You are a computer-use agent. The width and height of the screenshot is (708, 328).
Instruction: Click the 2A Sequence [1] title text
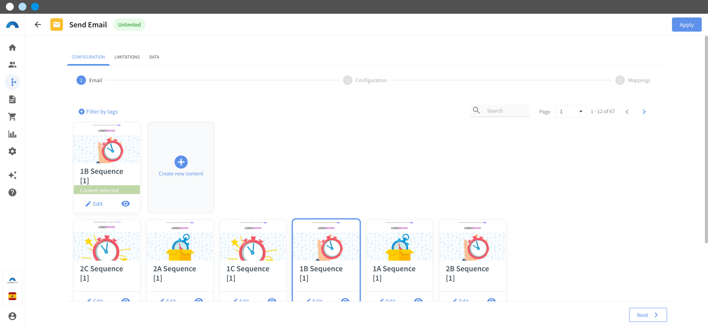(x=175, y=273)
